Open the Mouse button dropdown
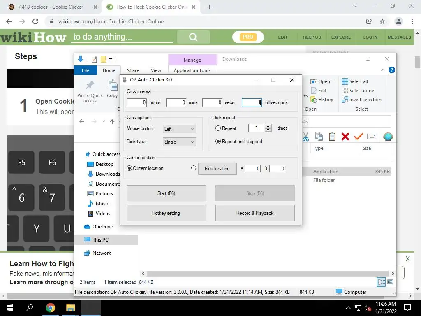421x316 pixels. coord(179,129)
